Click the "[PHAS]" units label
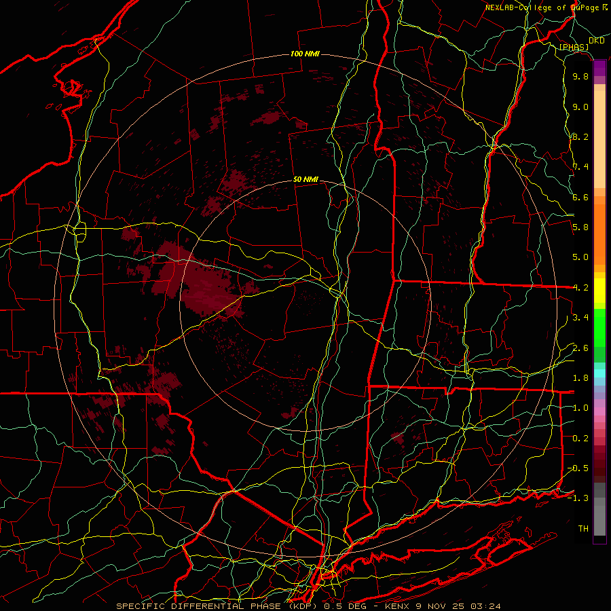 click(x=574, y=47)
